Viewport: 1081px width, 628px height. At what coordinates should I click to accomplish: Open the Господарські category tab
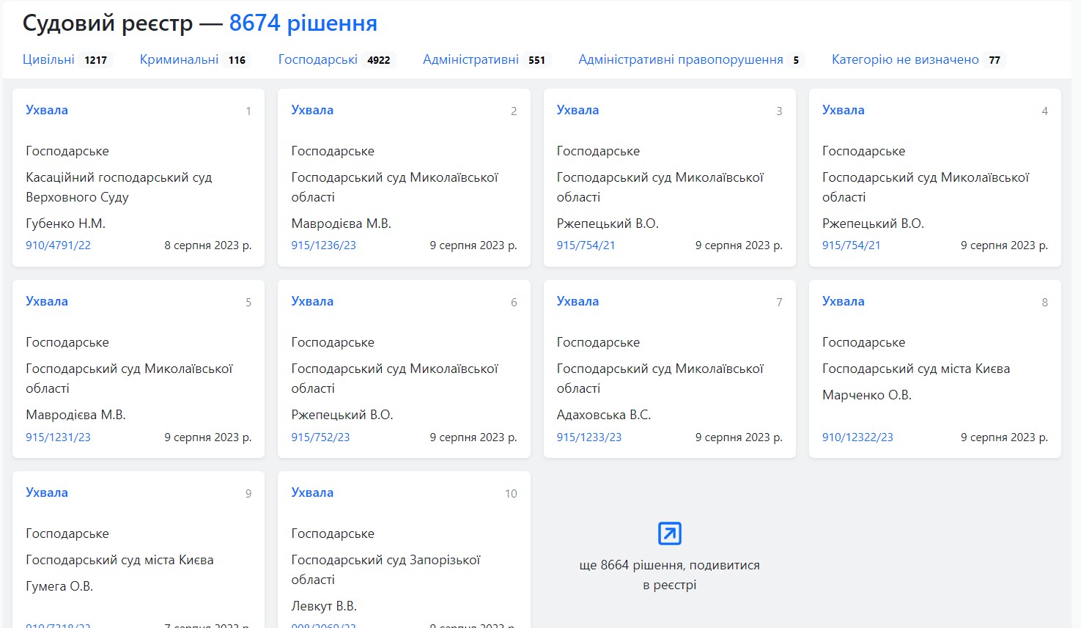click(317, 59)
